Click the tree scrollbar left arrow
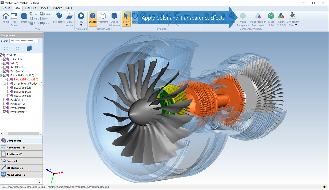This screenshot has height=190, width=329. [x=2, y=133]
